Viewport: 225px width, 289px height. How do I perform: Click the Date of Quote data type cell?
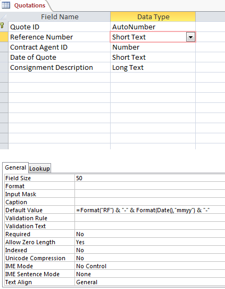(x=153, y=58)
